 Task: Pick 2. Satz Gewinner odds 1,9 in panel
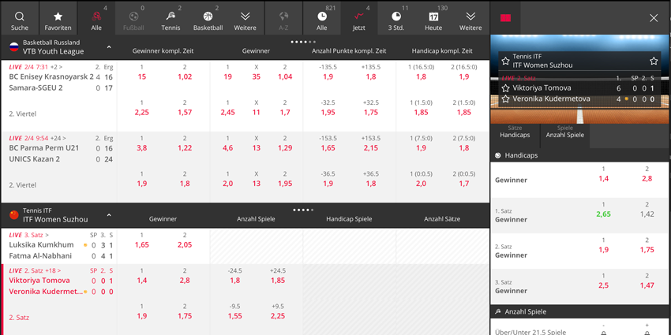(x=604, y=250)
